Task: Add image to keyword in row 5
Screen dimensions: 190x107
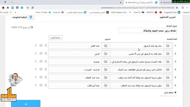Action: [168, 77]
